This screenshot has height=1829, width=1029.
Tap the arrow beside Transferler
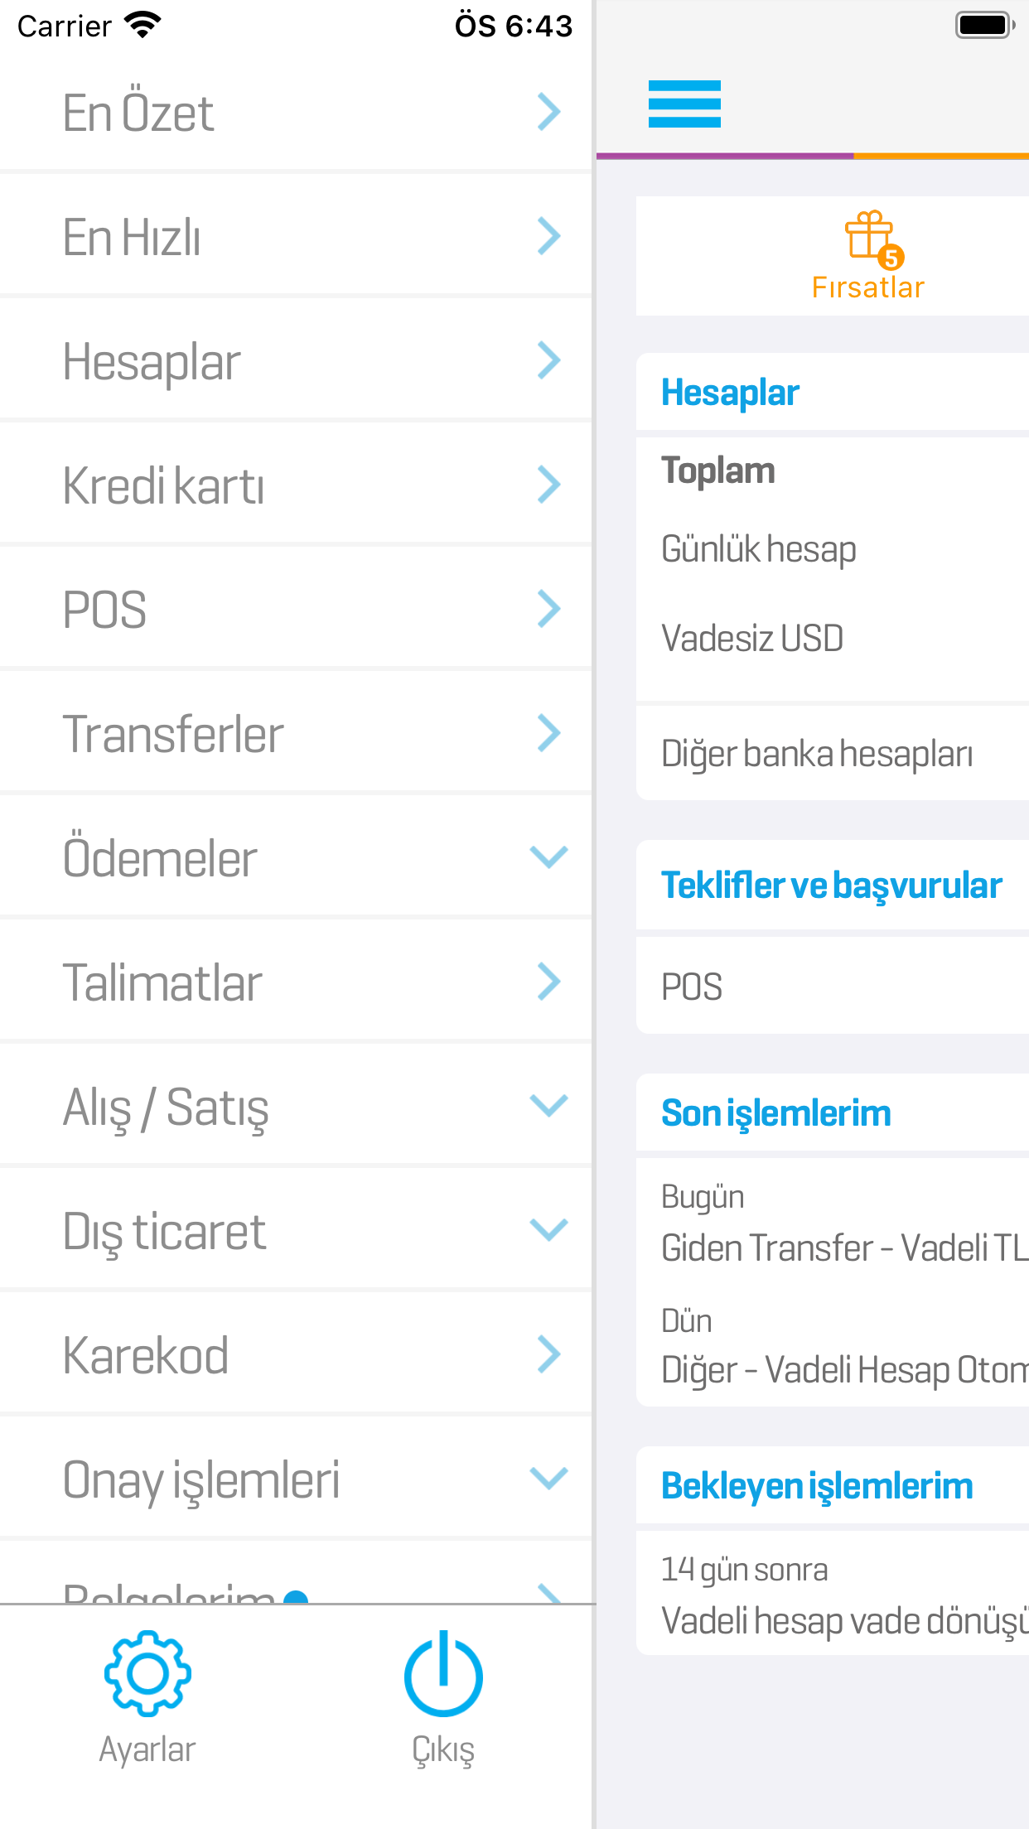tap(548, 733)
